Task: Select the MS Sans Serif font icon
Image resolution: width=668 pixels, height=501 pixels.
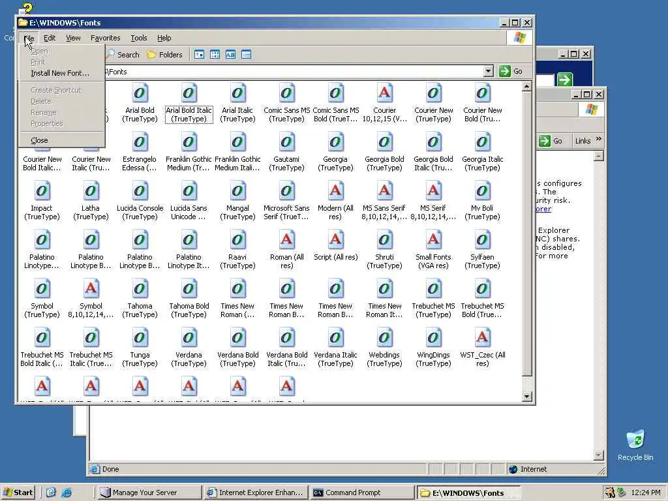Action: [x=385, y=191]
